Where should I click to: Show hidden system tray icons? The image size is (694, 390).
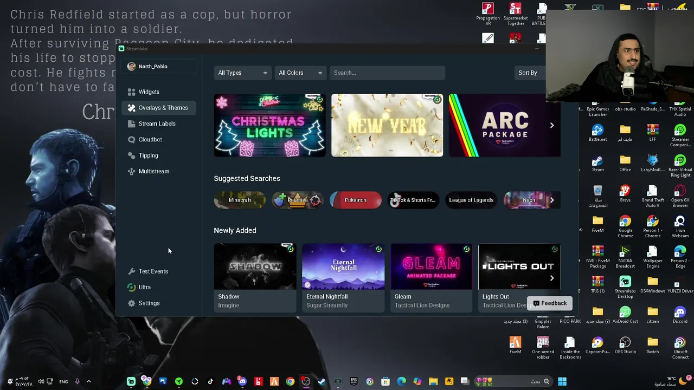click(x=89, y=381)
